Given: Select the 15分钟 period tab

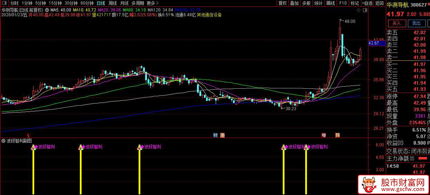Looking at the screenshot, I should click(x=56, y=3).
